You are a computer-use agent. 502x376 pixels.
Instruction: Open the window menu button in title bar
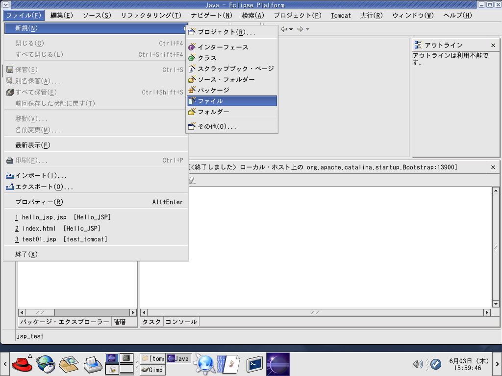coord(5,4)
